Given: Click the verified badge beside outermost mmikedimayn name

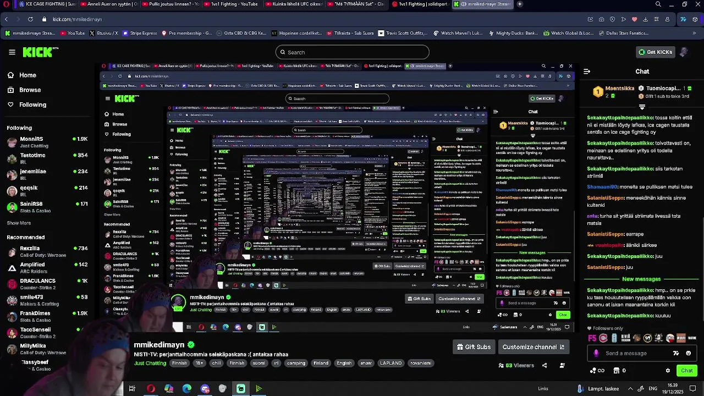Looking at the screenshot, I should 191,345.
